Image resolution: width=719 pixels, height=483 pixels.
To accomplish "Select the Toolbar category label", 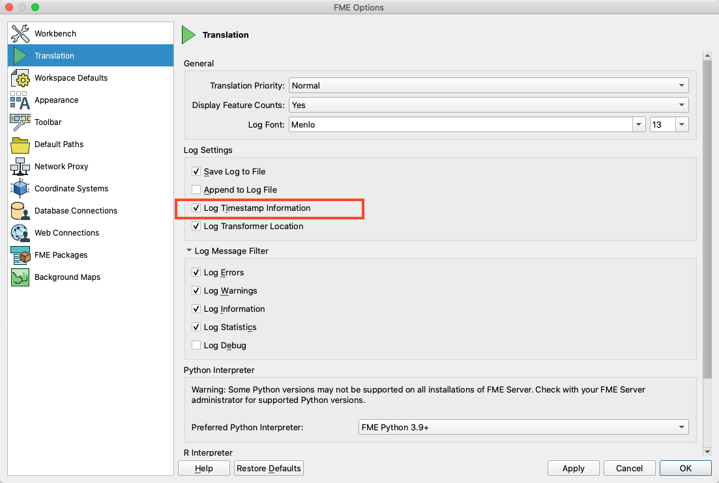I will tap(48, 122).
